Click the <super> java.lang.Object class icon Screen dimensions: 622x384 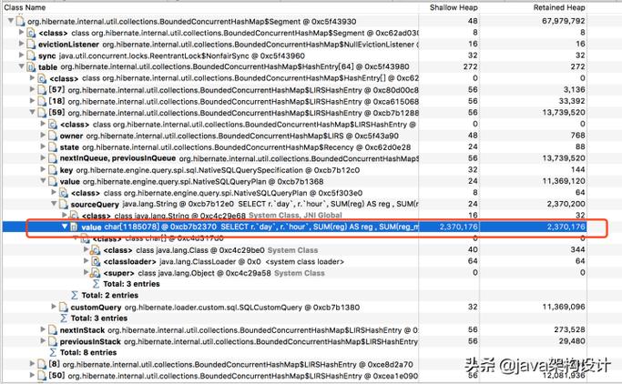pos(96,273)
